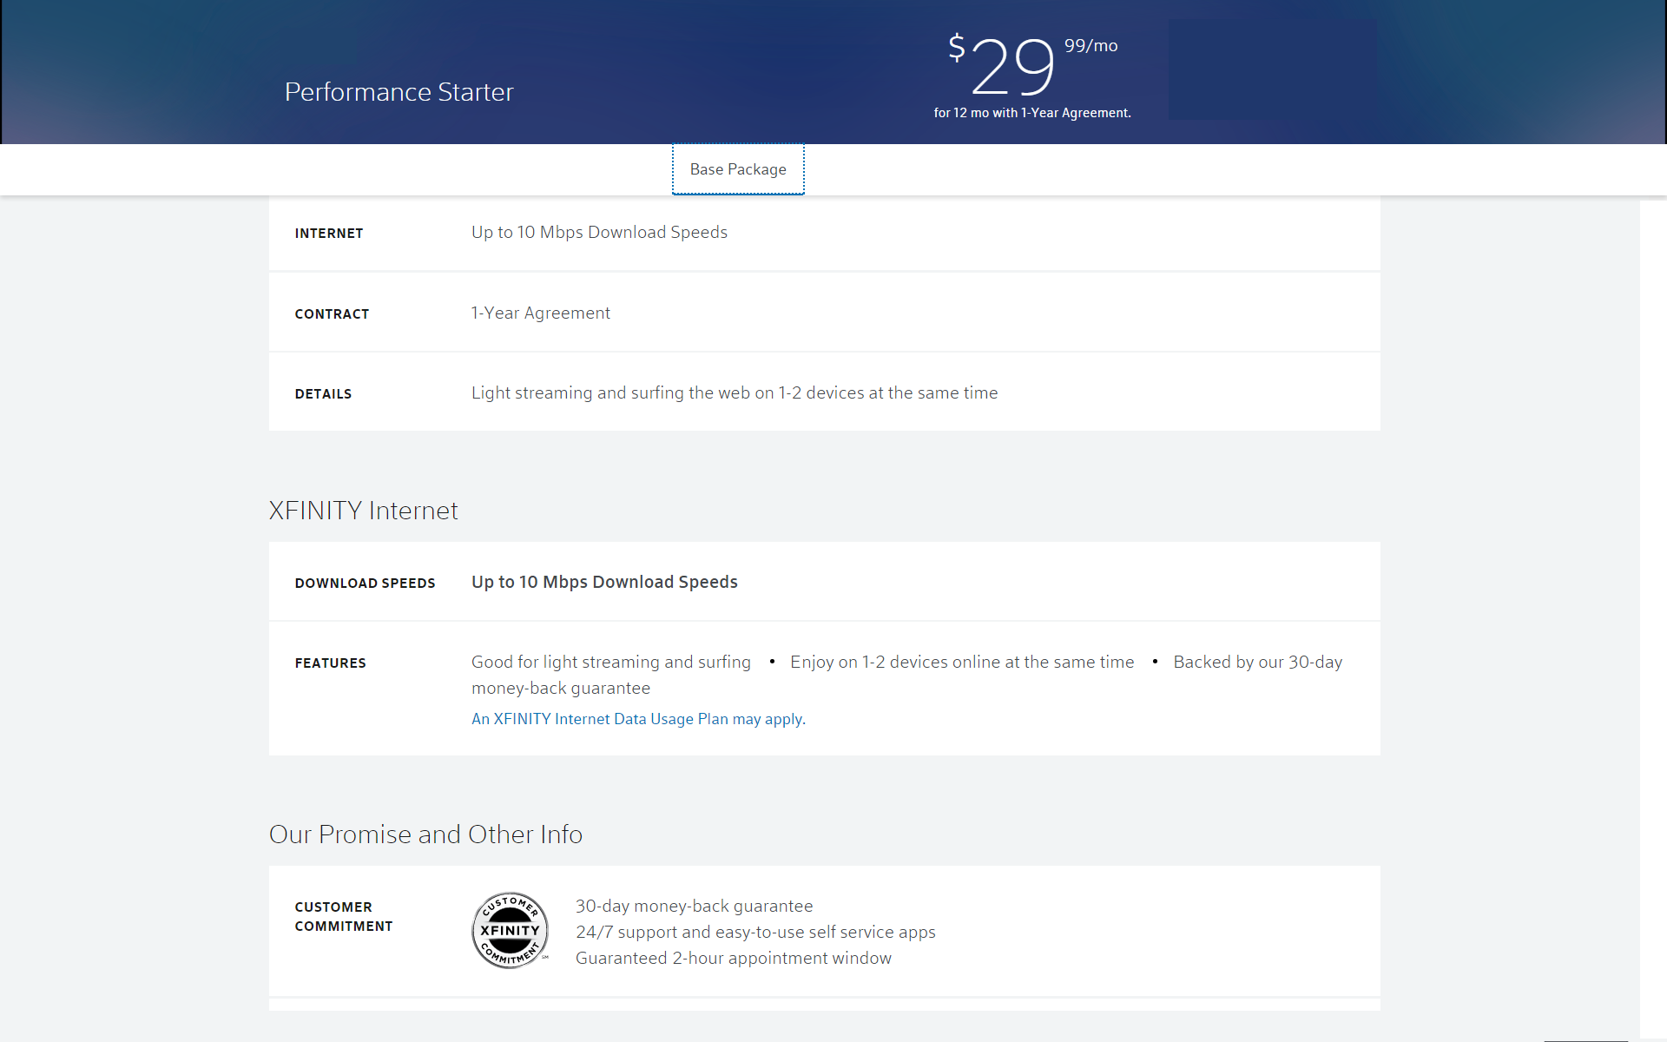Image resolution: width=1667 pixels, height=1042 pixels.
Task: Click bold 'Up to 10 Mbps Download Speeds' text
Action: [604, 583]
